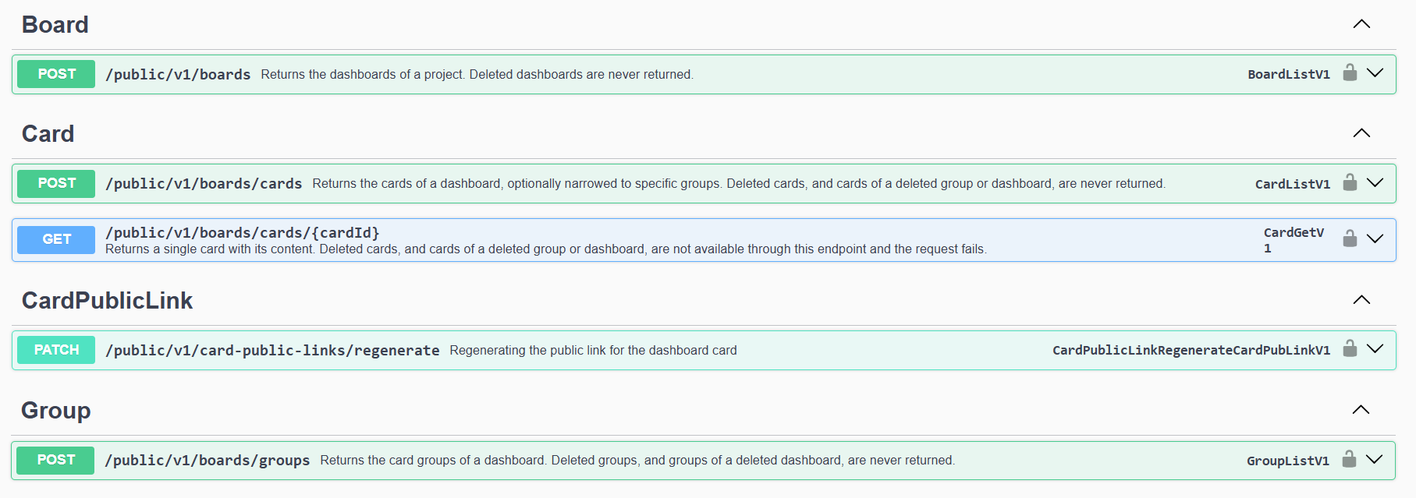Click the CardGetV1 operation ID
This screenshot has width=1416, height=498.
pyautogui.click(x=1294, y=240)
